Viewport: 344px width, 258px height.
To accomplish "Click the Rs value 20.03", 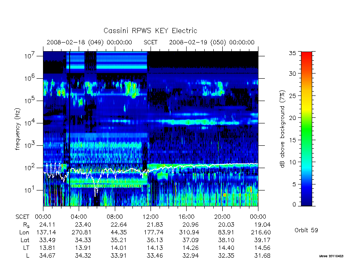I will (226, 224).
